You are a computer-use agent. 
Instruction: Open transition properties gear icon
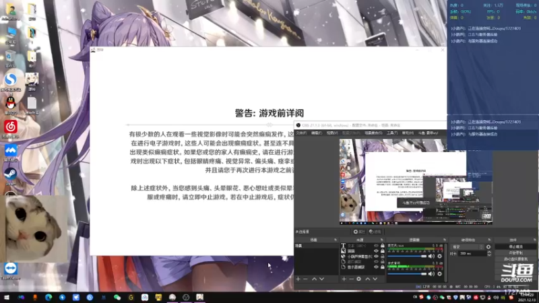point(488,246)
